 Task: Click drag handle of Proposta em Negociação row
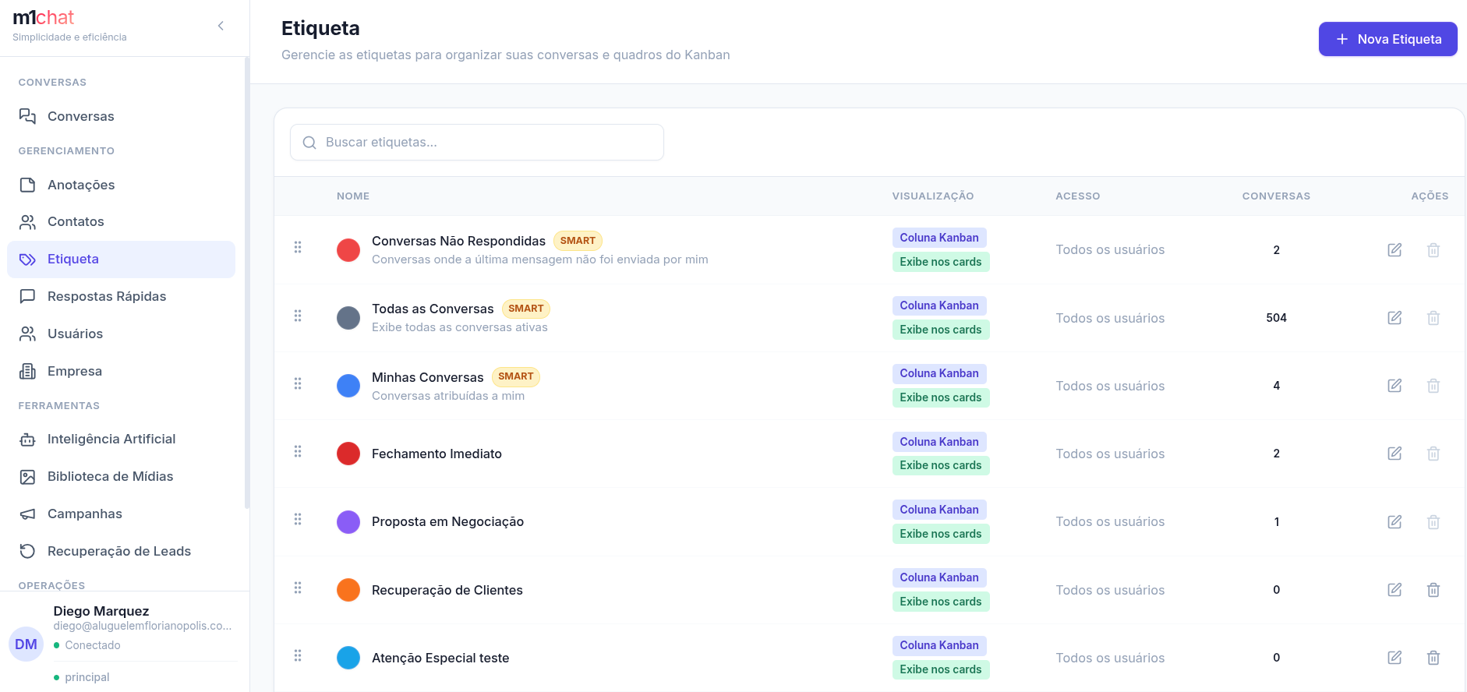click(298, 519)
